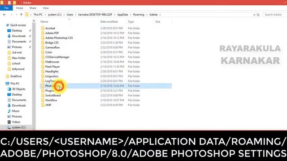This screenshot has width=287, height=161.
Task: Open the tollywood folder in sidebar
Action: [x=18, y=69]
